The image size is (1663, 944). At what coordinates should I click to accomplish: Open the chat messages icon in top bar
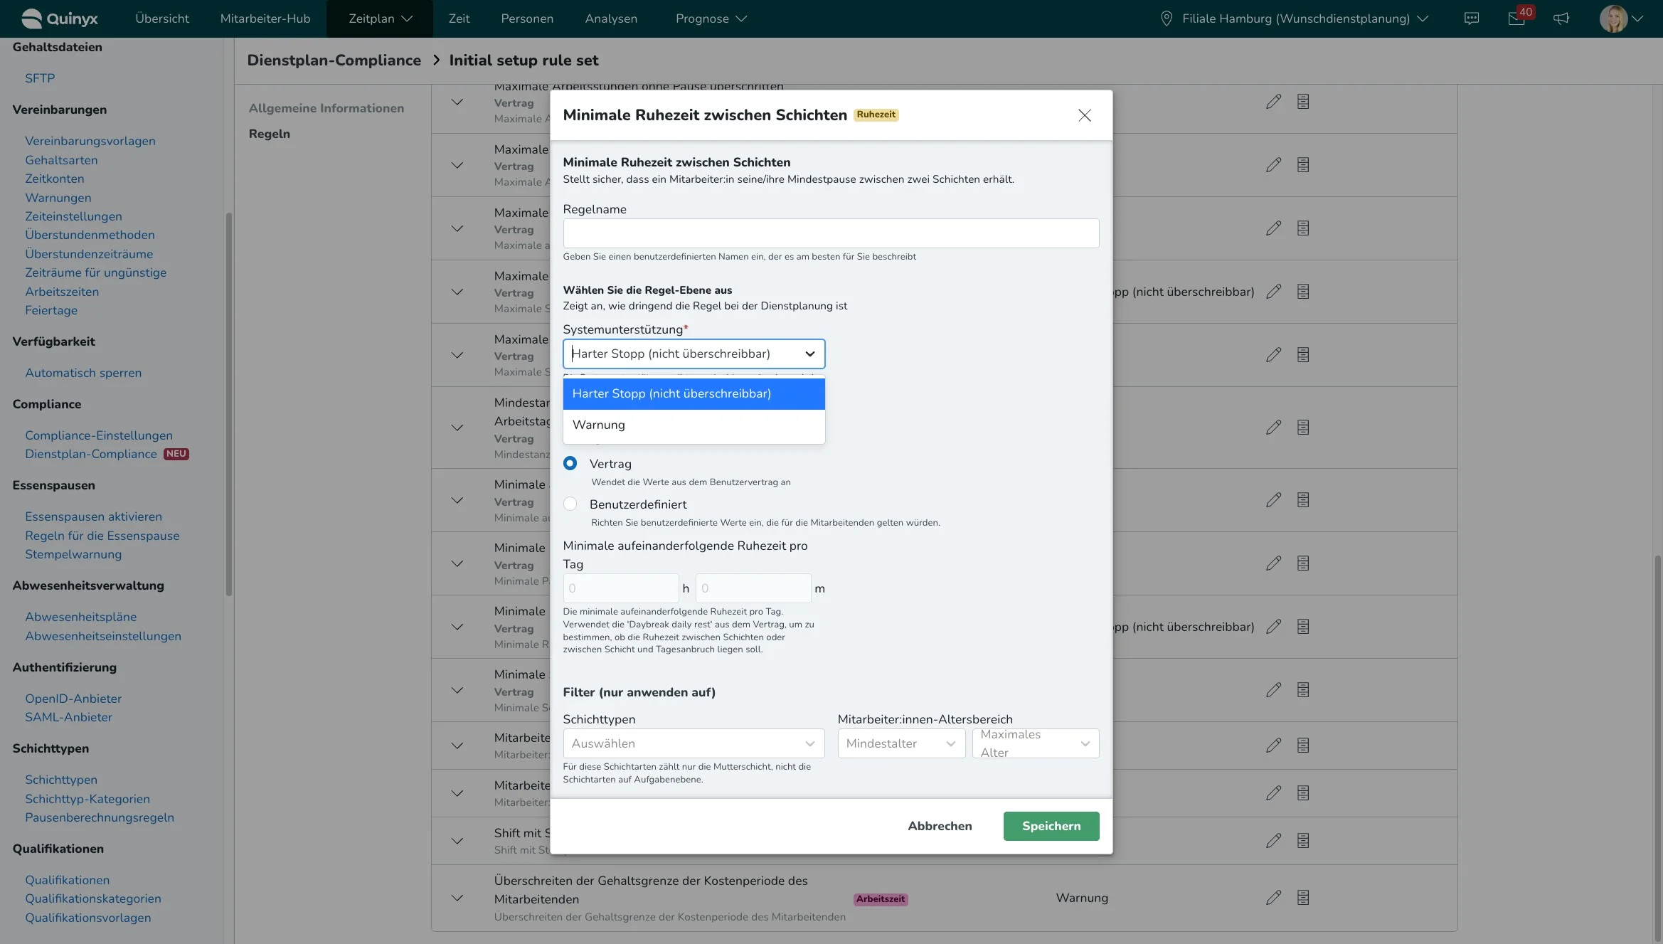pos(1472,18)
